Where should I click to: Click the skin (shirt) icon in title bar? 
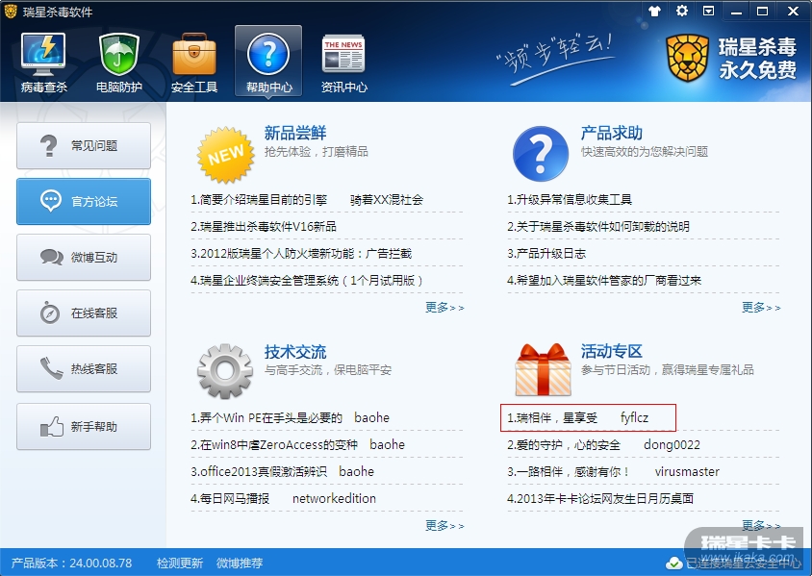[654, 11]
